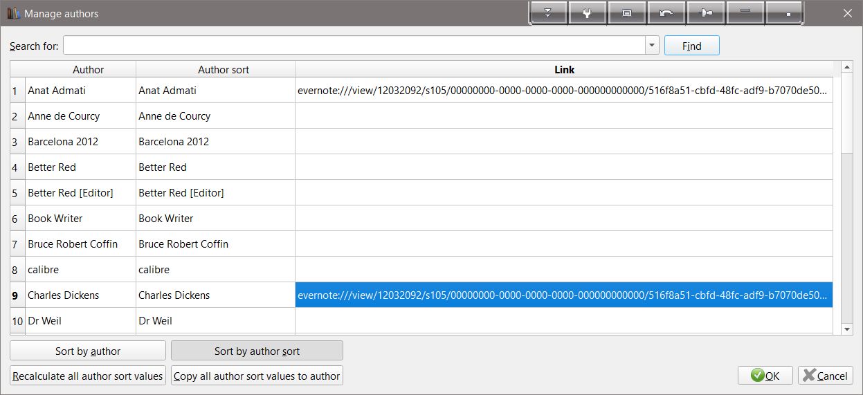Select author sort cell Dr Weil
This screenshot has height=395, width=863.
coord(215,320)
